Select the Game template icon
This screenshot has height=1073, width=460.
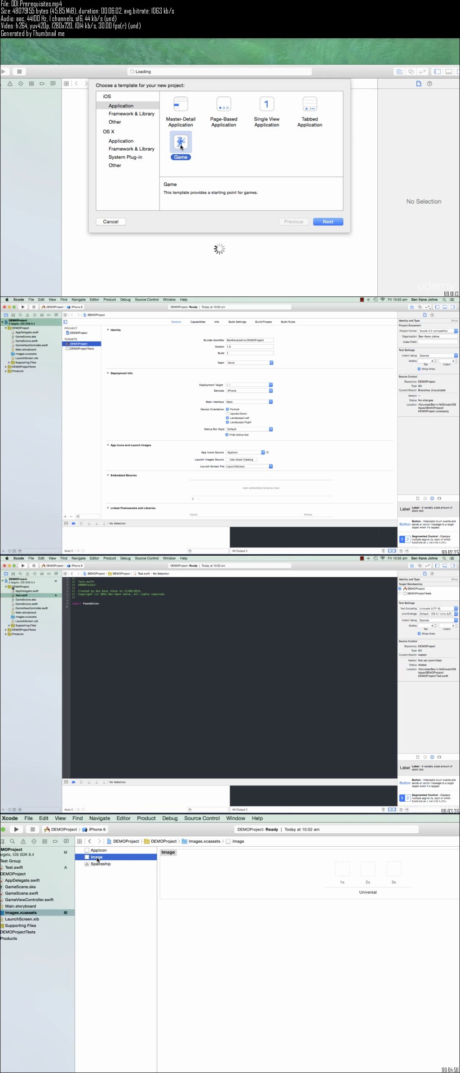point(181,143)
